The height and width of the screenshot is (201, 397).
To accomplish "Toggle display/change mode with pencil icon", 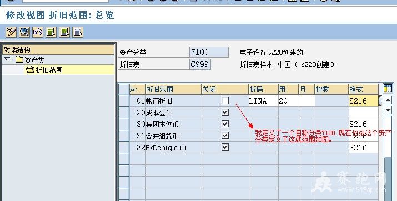I will point(11,32).
